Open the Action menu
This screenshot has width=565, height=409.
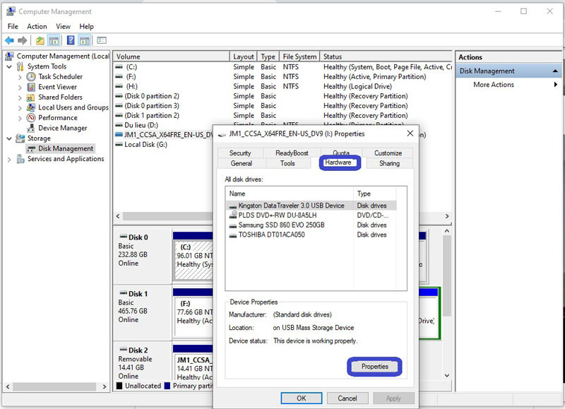[x=37, y=26]
